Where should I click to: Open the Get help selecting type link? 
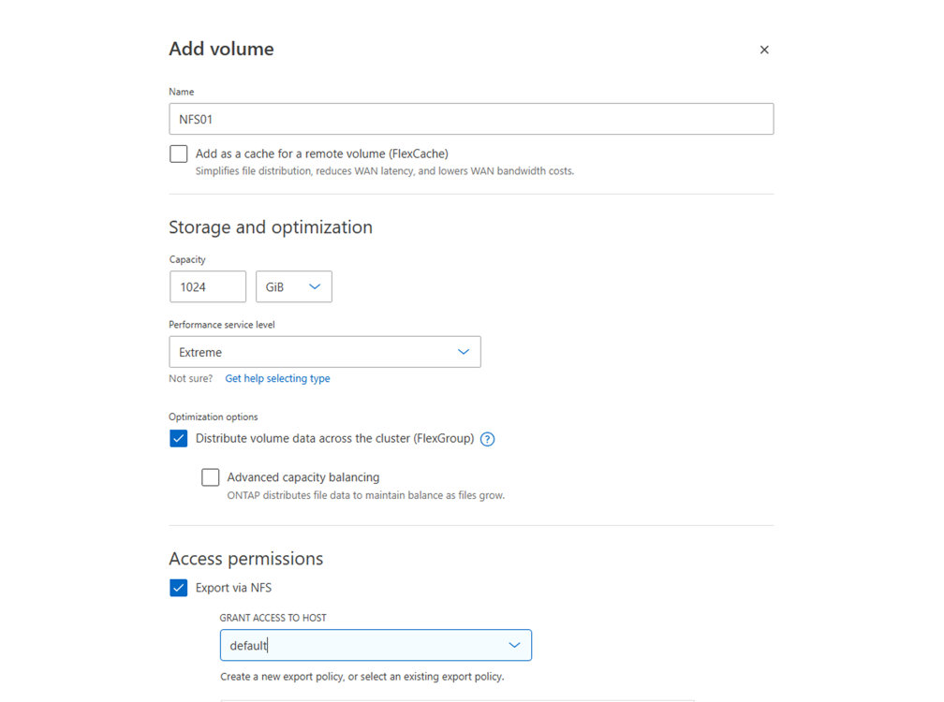point(277,379)
